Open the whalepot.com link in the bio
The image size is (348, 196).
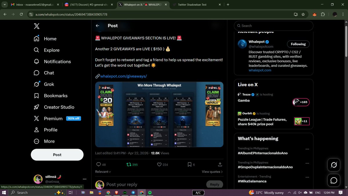pyautogui.click(x=260, y=70)
